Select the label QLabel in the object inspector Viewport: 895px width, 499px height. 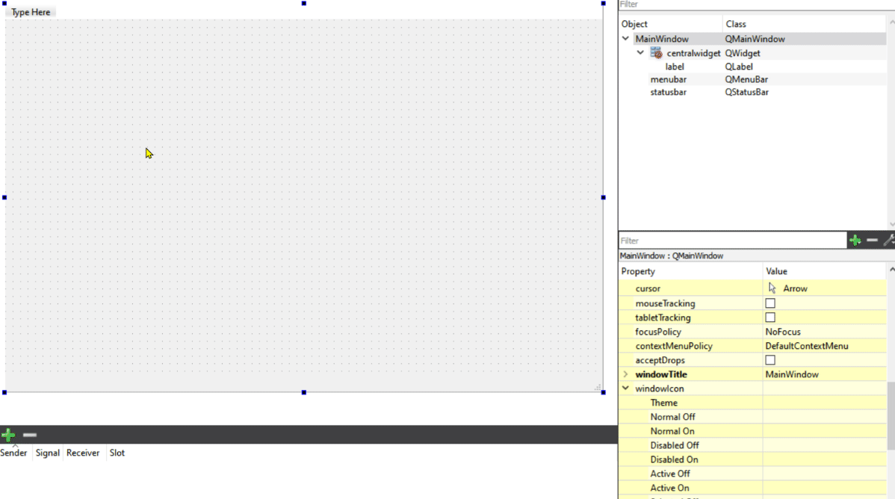pyautogui.click(x=675, y=66)
